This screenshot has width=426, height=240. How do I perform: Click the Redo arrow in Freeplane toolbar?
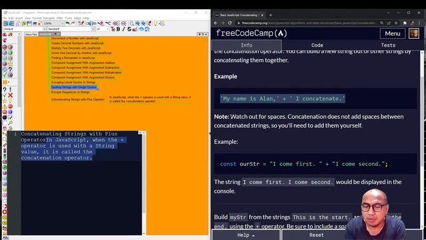tap(73, 24)
